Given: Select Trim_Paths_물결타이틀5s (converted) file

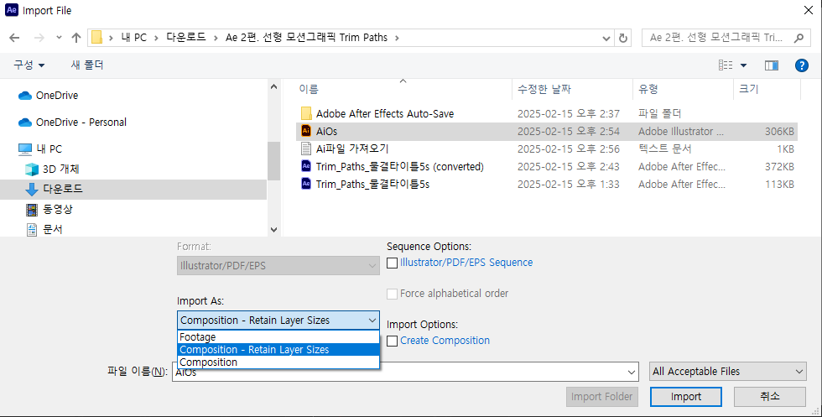Looking at the screenshot, I should 399,167.
